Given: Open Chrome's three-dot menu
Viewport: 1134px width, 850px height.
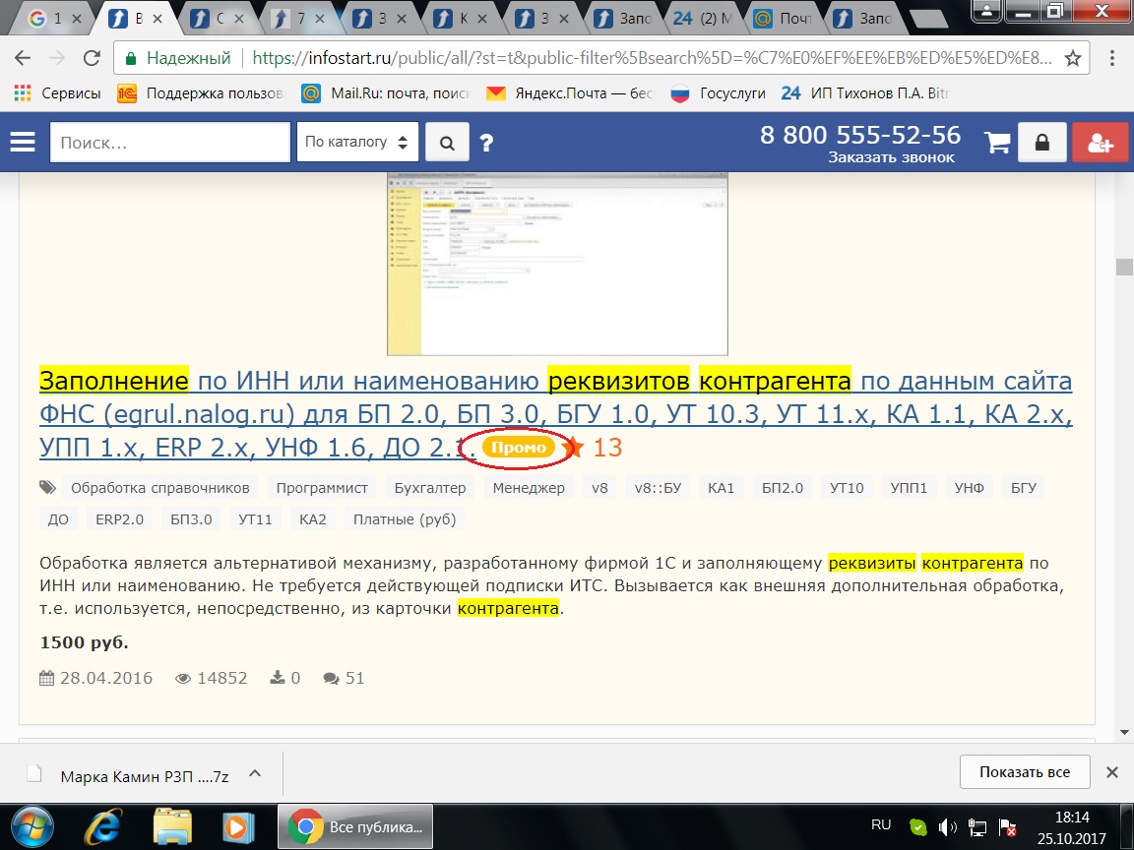Looking at the screenshot, I should (x=1112, y=59).
